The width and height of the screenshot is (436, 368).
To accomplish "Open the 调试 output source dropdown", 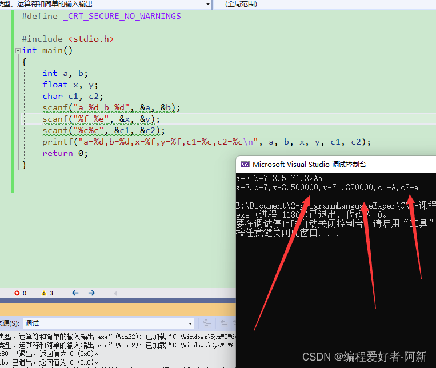I will pos(108,323).
